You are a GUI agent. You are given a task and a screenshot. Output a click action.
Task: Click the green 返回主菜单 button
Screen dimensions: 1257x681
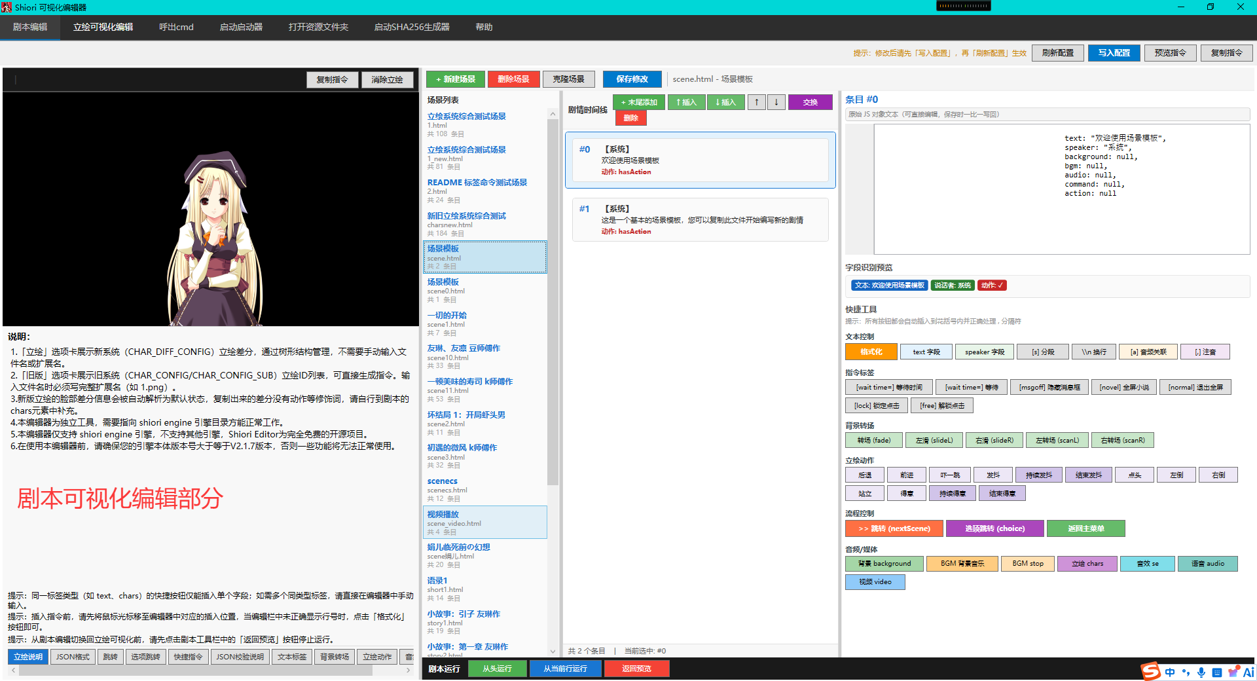click(1086, 528)
